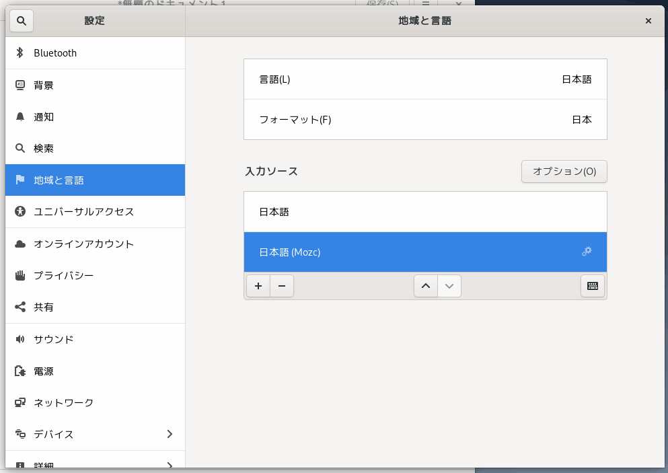Click the battery icon for 電源

(20, 371)
